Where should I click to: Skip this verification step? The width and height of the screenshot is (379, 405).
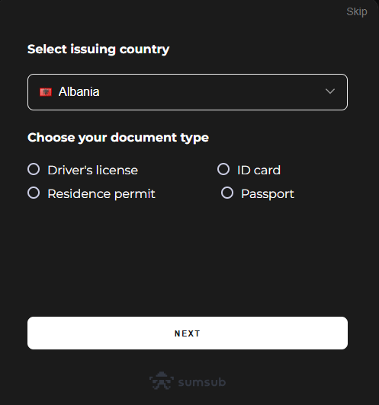[x=356, y=12]
